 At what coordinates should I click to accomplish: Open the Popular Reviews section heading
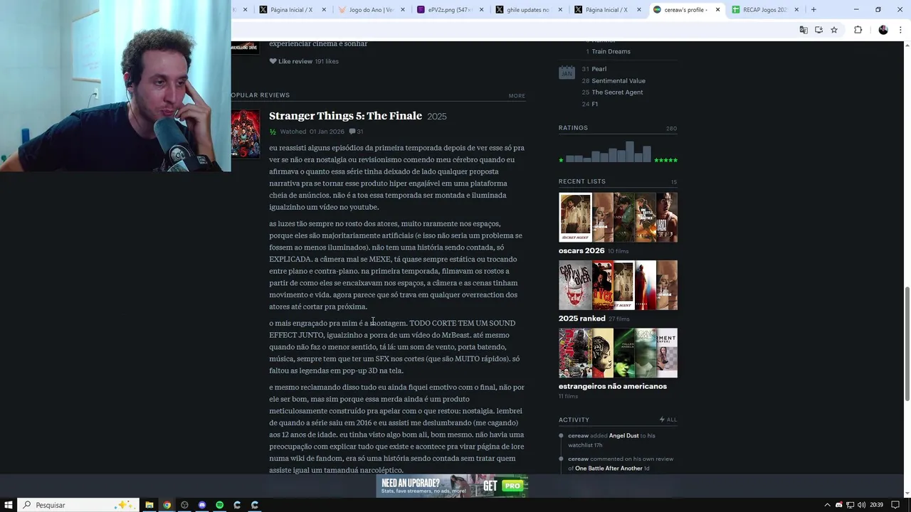point(260,95)
